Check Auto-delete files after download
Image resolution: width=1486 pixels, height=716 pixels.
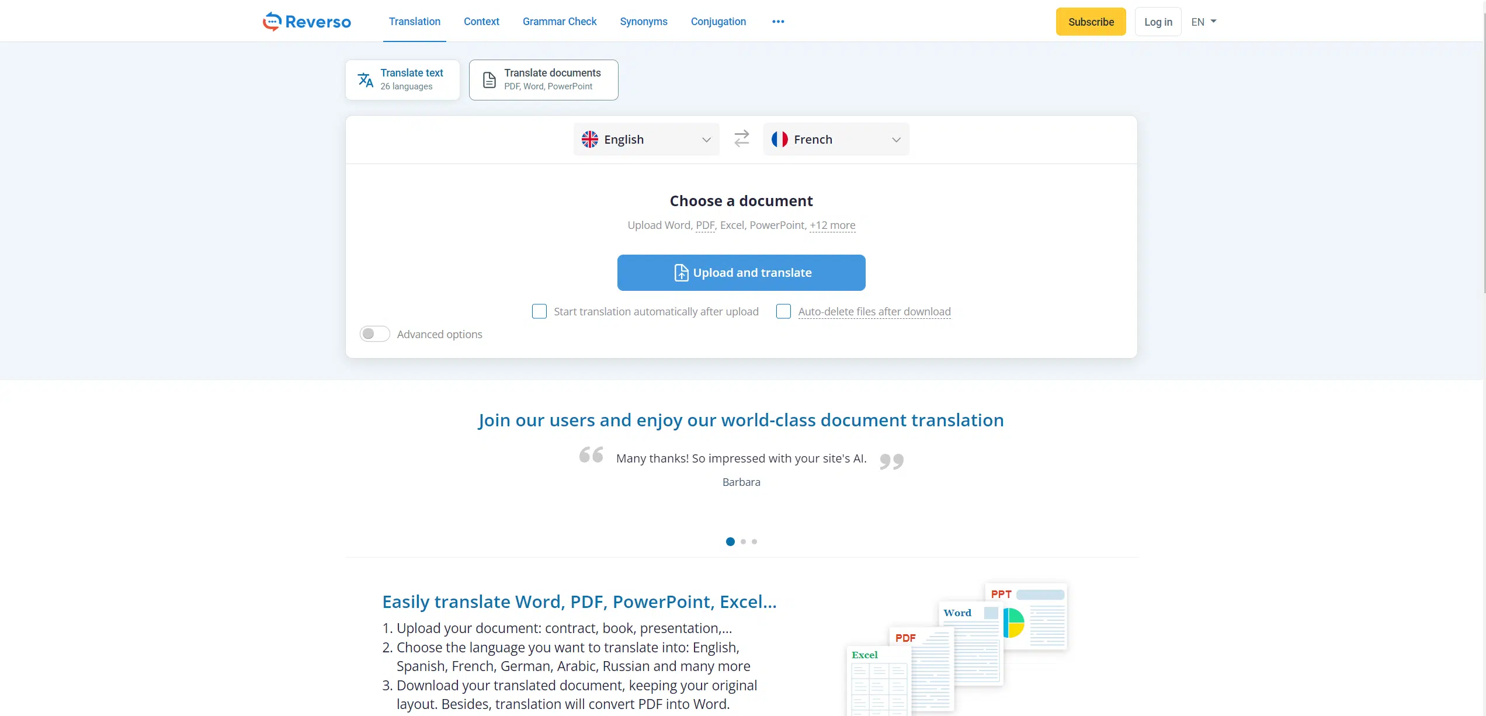(x=783, y=311)
